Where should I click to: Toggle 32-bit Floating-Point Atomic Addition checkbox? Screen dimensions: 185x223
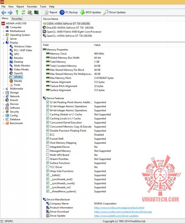48,102
